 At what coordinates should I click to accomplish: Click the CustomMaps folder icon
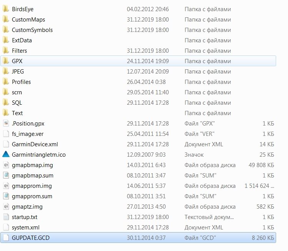(6, 19)
